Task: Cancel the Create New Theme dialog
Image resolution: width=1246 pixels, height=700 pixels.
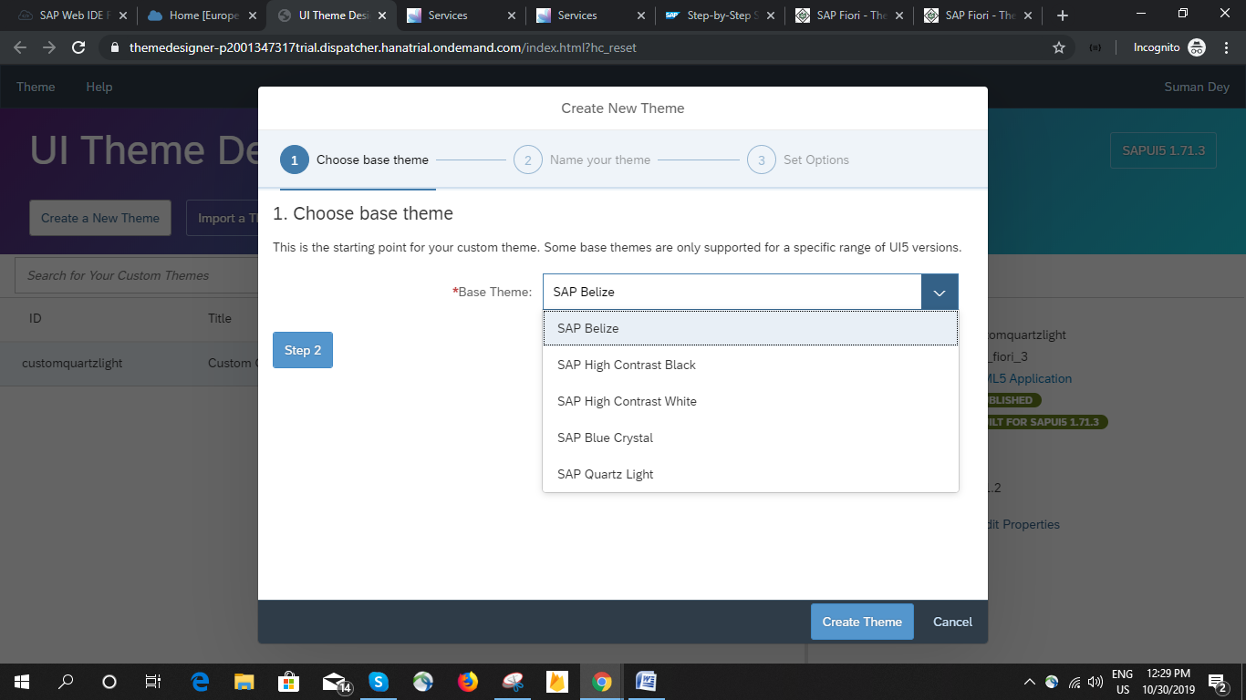Action: tap(952, 622)
